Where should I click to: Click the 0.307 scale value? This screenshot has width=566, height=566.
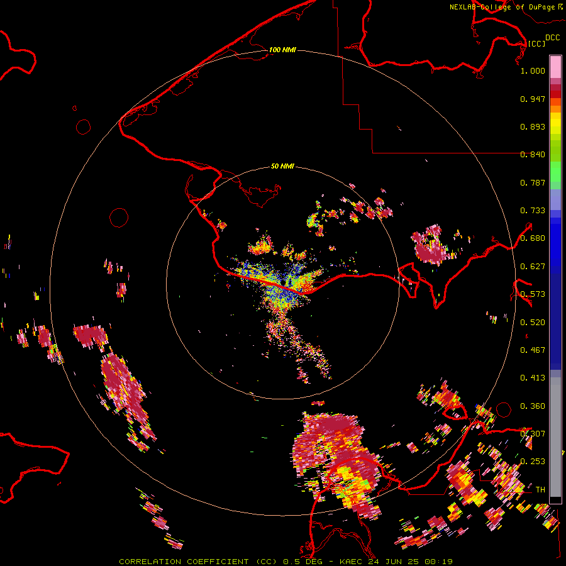pyautogui.click(x=533, y=434)
